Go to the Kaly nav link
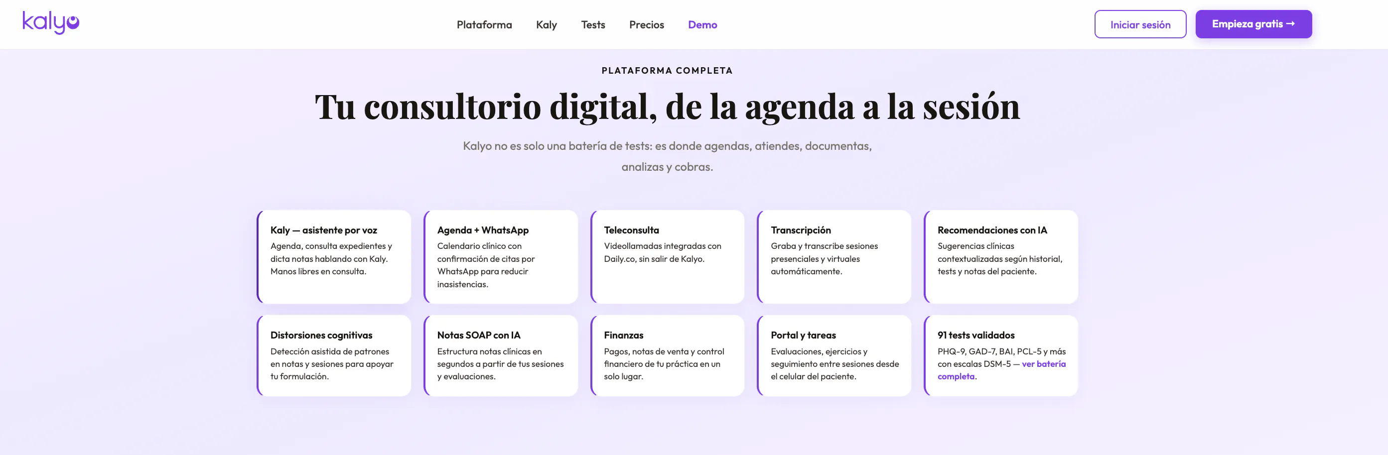Screen dimensions: 1388x455 tap(546, 25)
